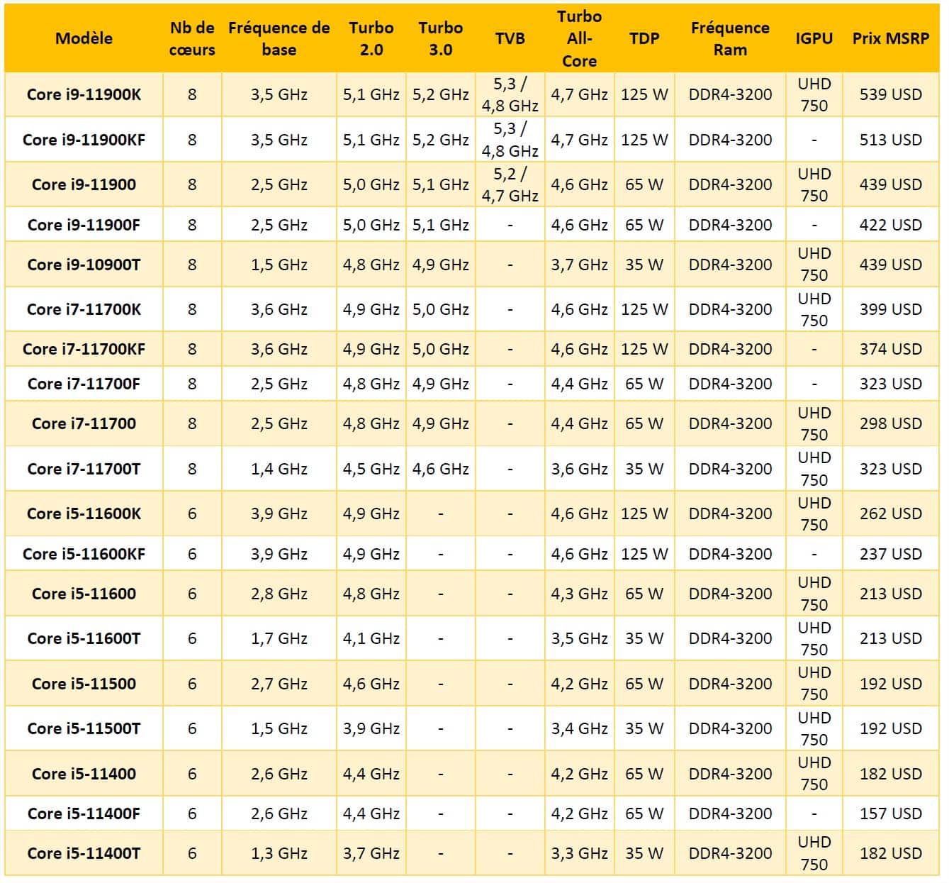Click the TVB value for Core i9-11900KF
The height and width of the screenshot is (883, 949).
pyautogui.click(x=510, y=140)
